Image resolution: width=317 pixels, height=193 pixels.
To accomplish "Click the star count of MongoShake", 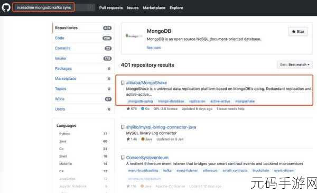I will coord(132,108).
